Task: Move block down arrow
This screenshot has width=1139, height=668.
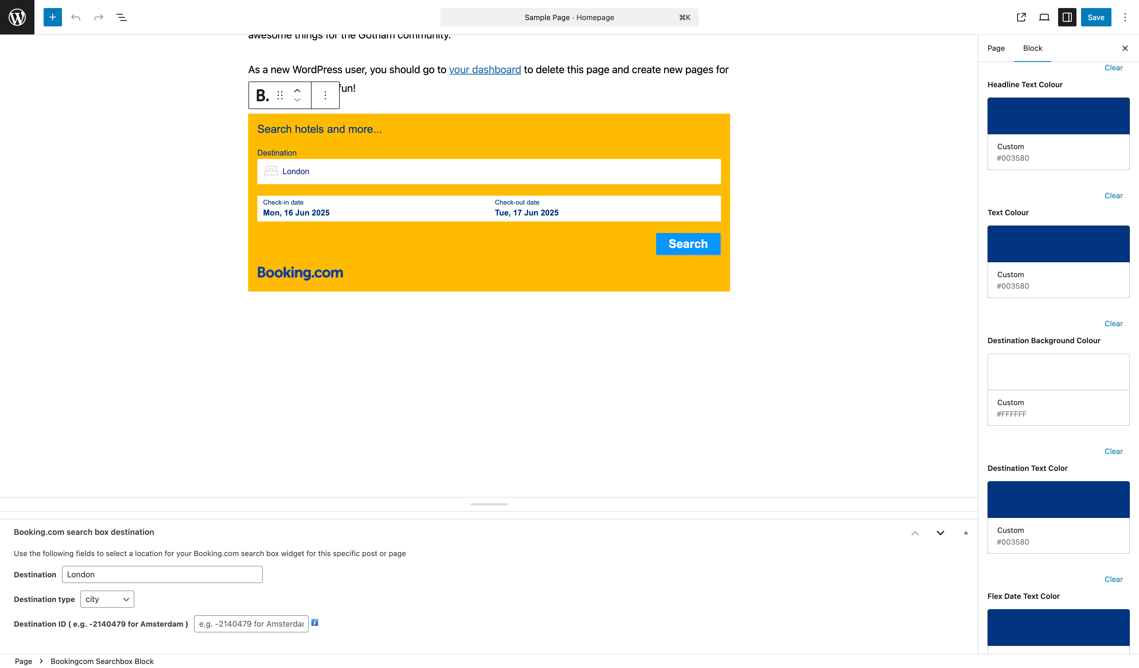Action: tap(297, 100)
